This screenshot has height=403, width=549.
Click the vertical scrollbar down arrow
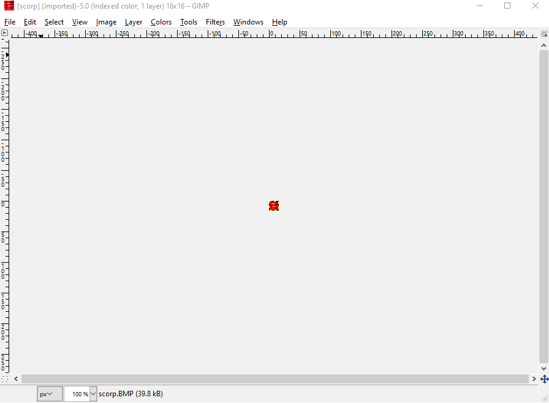point(543,368)
